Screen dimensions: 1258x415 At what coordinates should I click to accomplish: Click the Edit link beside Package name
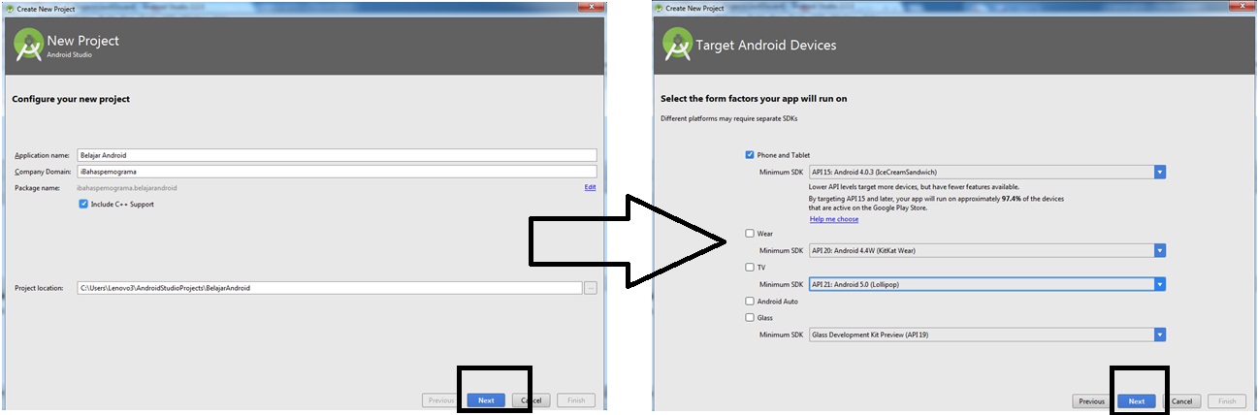(590, 187)
